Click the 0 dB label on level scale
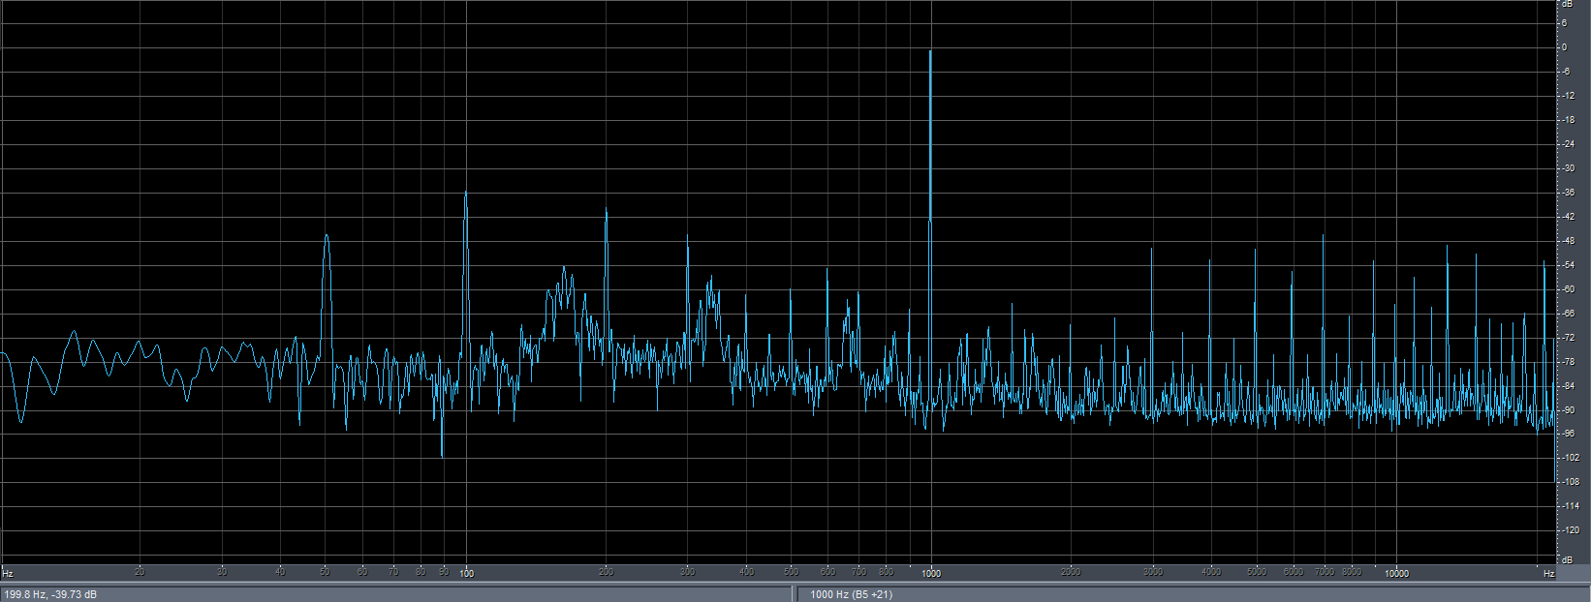 coord(1563,46)
